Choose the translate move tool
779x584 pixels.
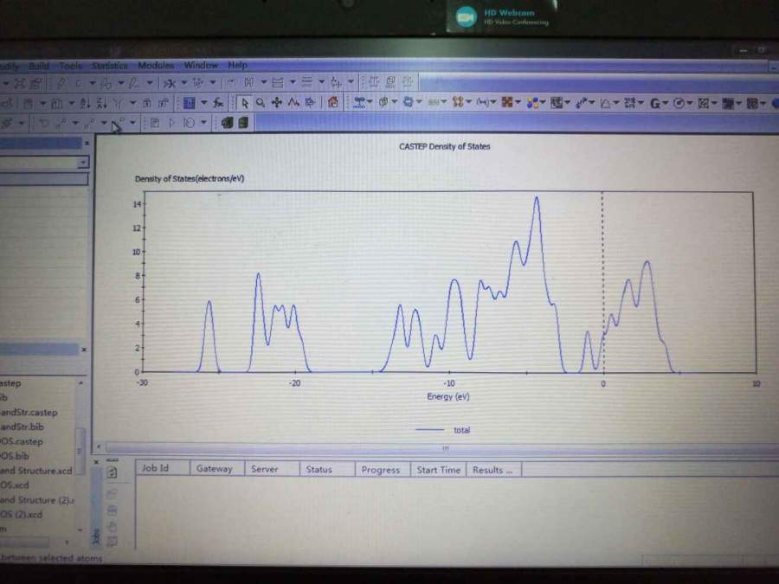pyautogui.click(x=277, y=103)
